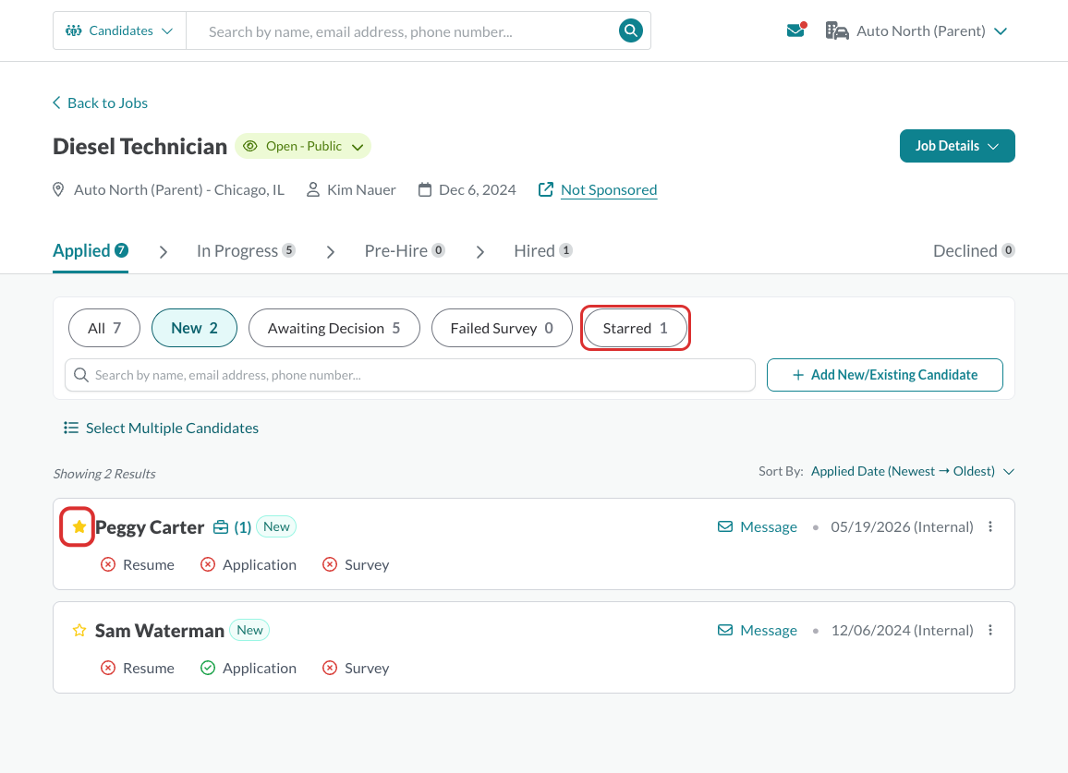The height and width of the screenshot is (773, 1068).
Task: Click the magnifier icon in candidate filter search
Action: [x=81, y=375]
